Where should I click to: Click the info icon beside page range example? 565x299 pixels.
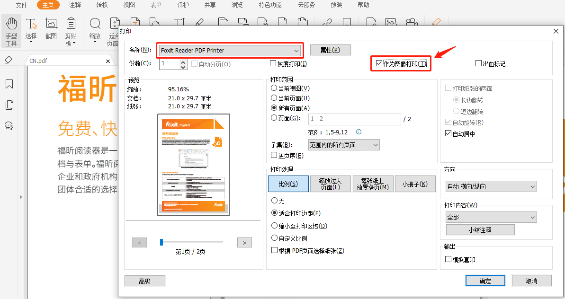click(359, 132)
